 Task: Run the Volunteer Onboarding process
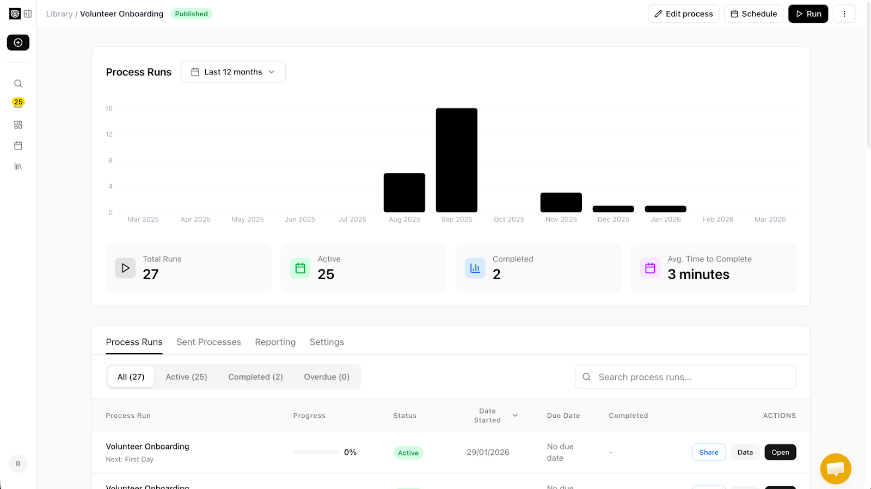pos(808,14)
